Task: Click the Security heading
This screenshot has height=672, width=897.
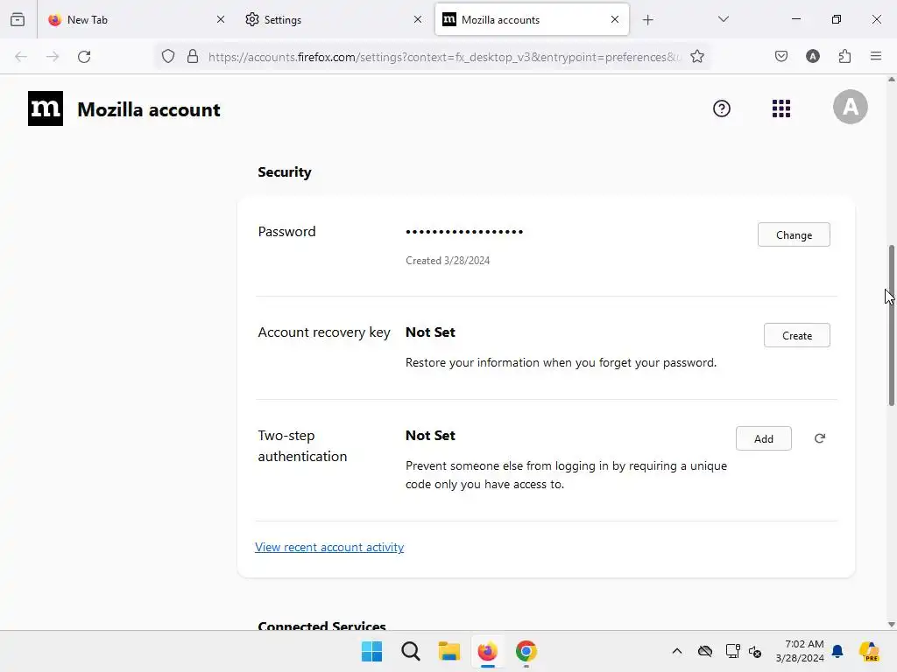Action: [285, 172]
